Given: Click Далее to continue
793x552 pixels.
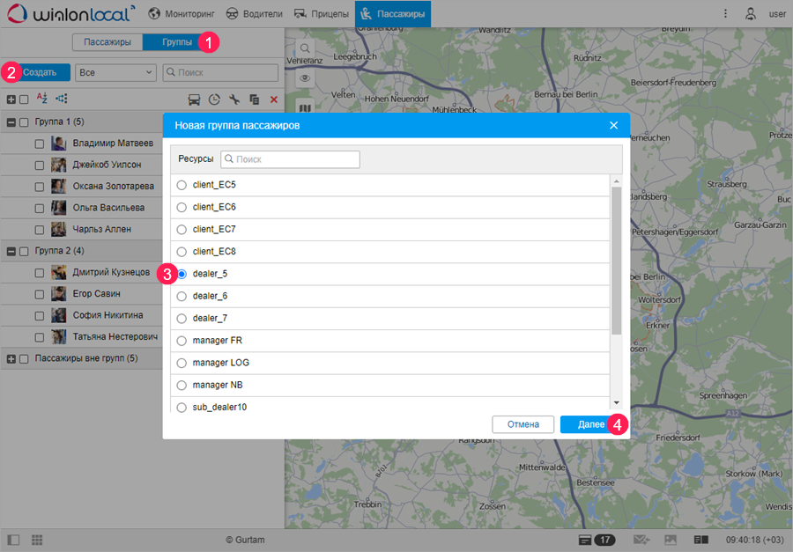Looking at the screenshot, I should point(591,424).
